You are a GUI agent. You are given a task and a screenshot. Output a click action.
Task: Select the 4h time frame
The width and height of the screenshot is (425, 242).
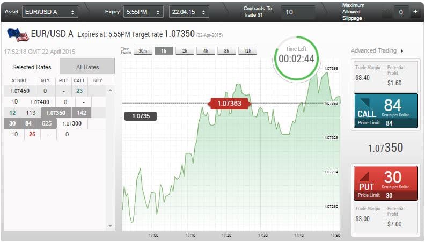coord(205,51)
